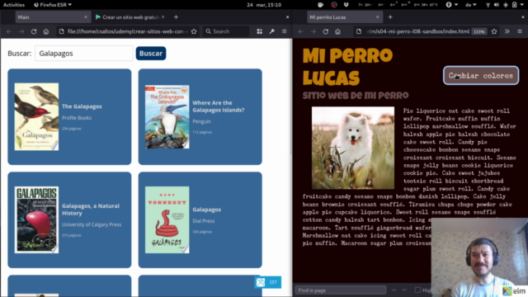Go back in the right Firefox window
Viewport: 528px width, 297px height.
coord(300,31)
